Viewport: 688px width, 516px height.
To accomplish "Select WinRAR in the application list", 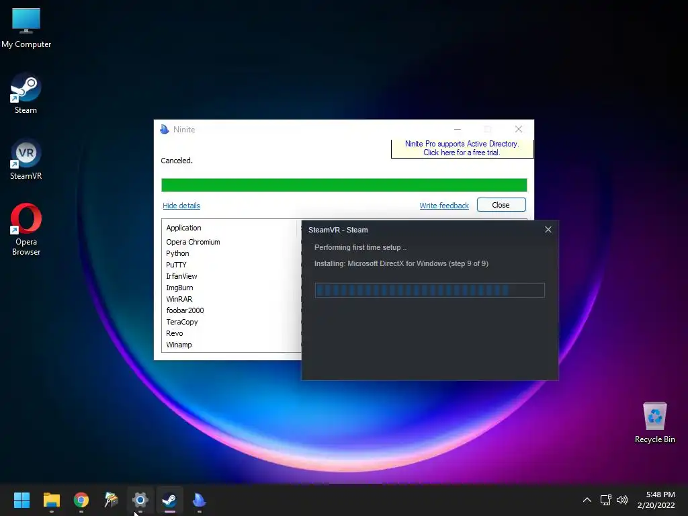I will [x=179, y=299].
